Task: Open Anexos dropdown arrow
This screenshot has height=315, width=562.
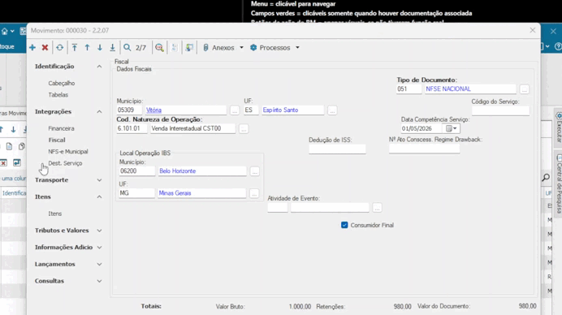Action: 241,48
